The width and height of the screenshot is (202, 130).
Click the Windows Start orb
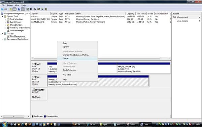pyautogui.click(x=5, y=124)
